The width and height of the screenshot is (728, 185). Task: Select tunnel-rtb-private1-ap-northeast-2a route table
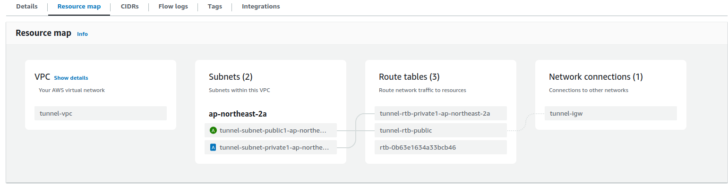click(x=441, y=113)
